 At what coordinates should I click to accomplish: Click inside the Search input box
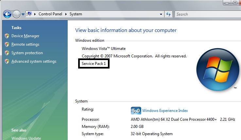pos(206,14)
